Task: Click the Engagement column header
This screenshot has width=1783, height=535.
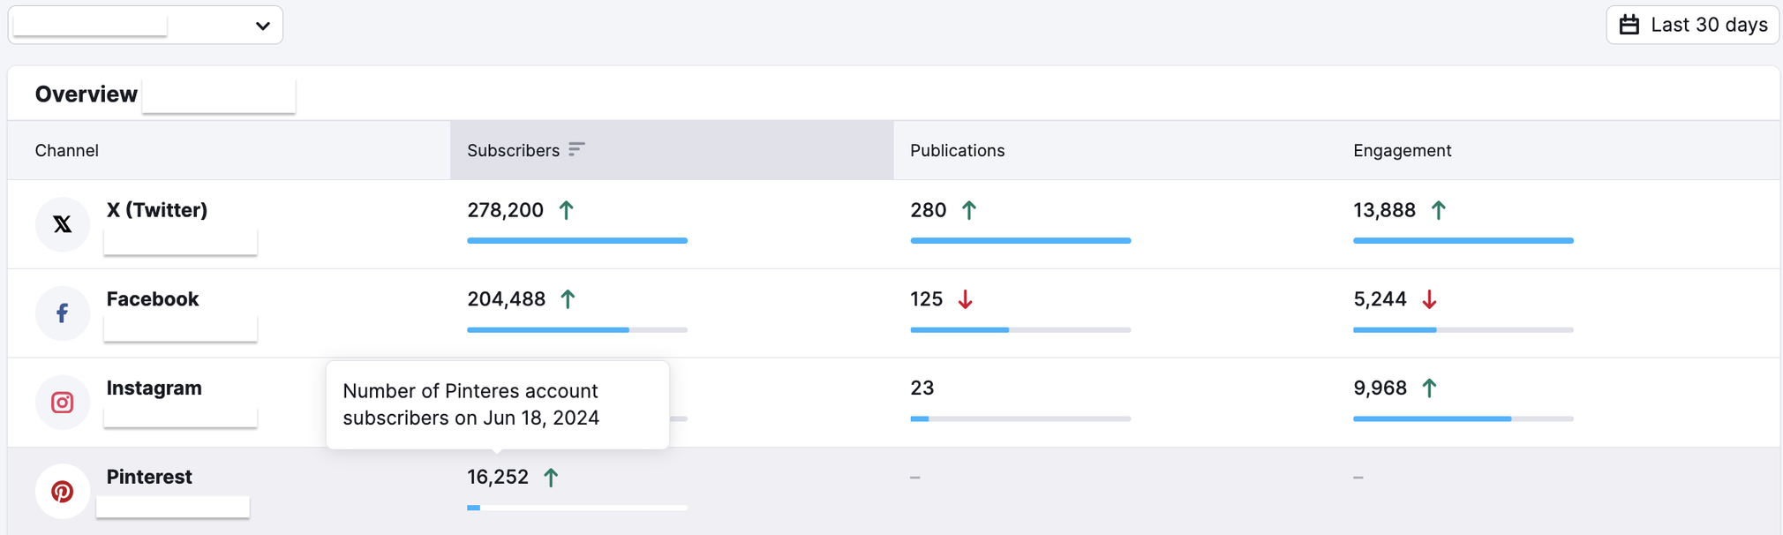Action: pos(1402,150)
